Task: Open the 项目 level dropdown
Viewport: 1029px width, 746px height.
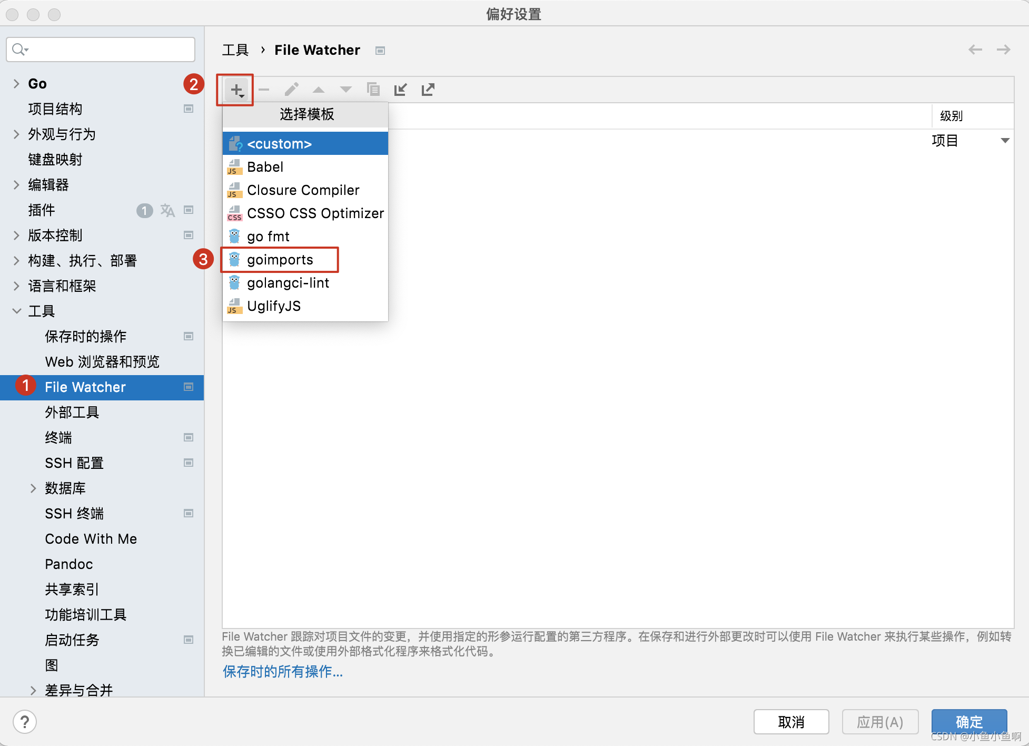Action: pyautogui.click(x=1005, y=141)
